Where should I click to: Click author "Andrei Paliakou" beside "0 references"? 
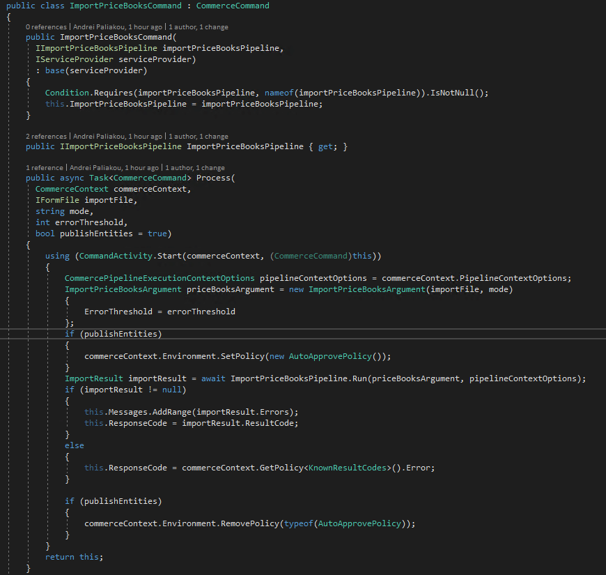99,26
